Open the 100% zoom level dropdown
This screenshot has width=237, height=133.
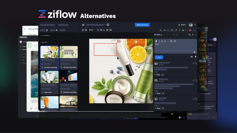tap(92, 30)
